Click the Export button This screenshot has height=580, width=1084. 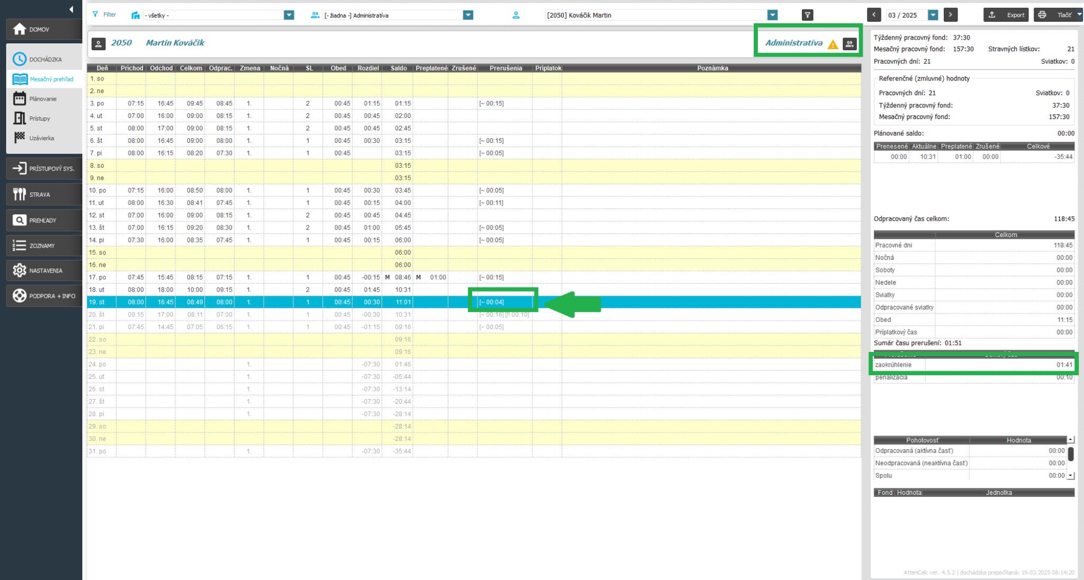click(1006, 15)
